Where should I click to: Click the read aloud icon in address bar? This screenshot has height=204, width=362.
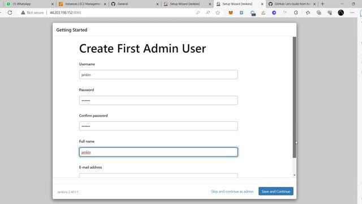(208, 12)
